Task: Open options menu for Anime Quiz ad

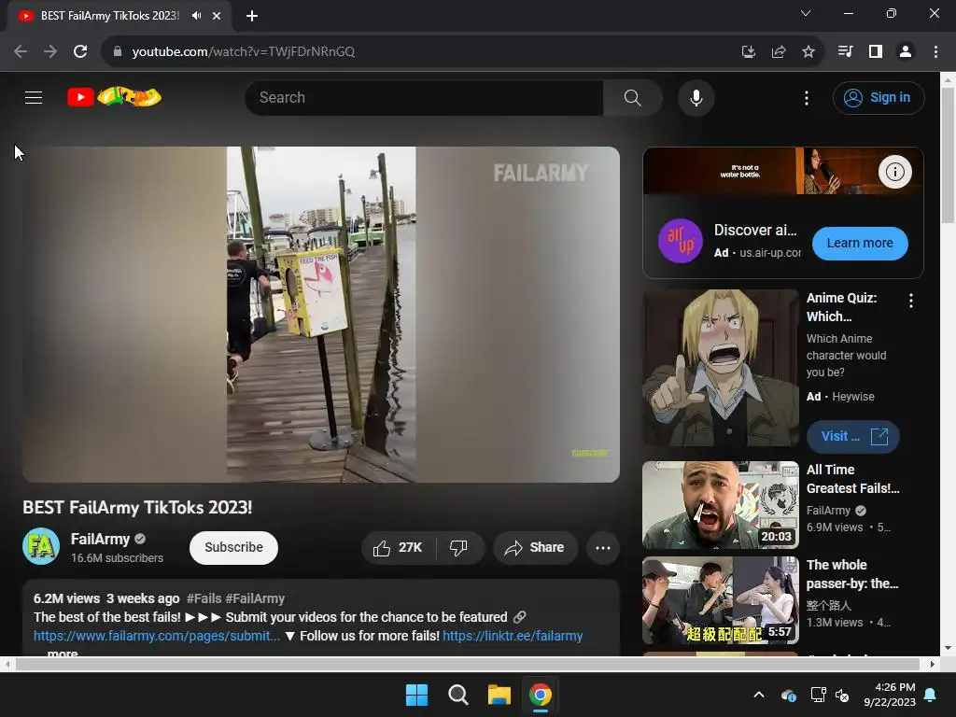Action: [x=911, y=300]
